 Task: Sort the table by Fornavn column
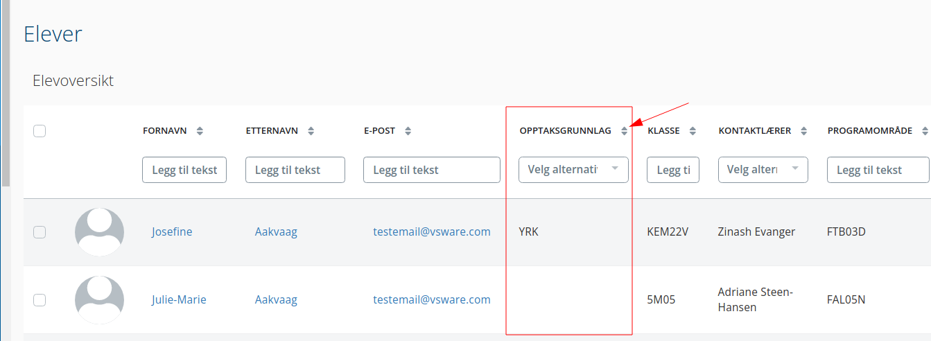tap(200, 131)
